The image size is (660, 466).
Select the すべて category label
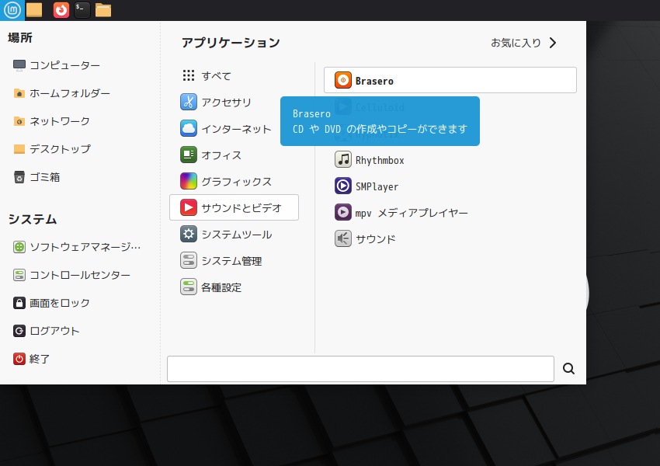(217, 76)
